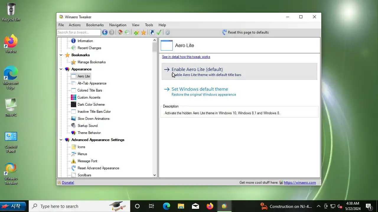Image resolution: width=378 pixels, height=212 pixels.
Task: Open settings via the toolbar gear icon
Action: 167,32
